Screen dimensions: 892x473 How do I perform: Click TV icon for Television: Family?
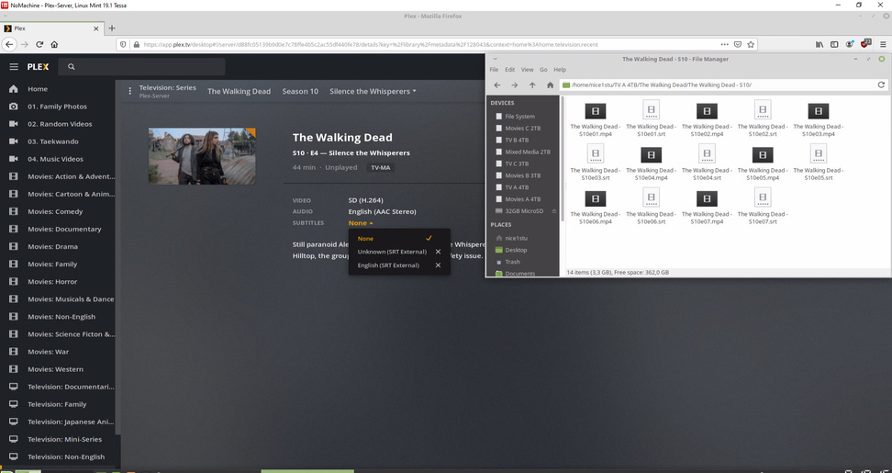(x=14, y=404)
